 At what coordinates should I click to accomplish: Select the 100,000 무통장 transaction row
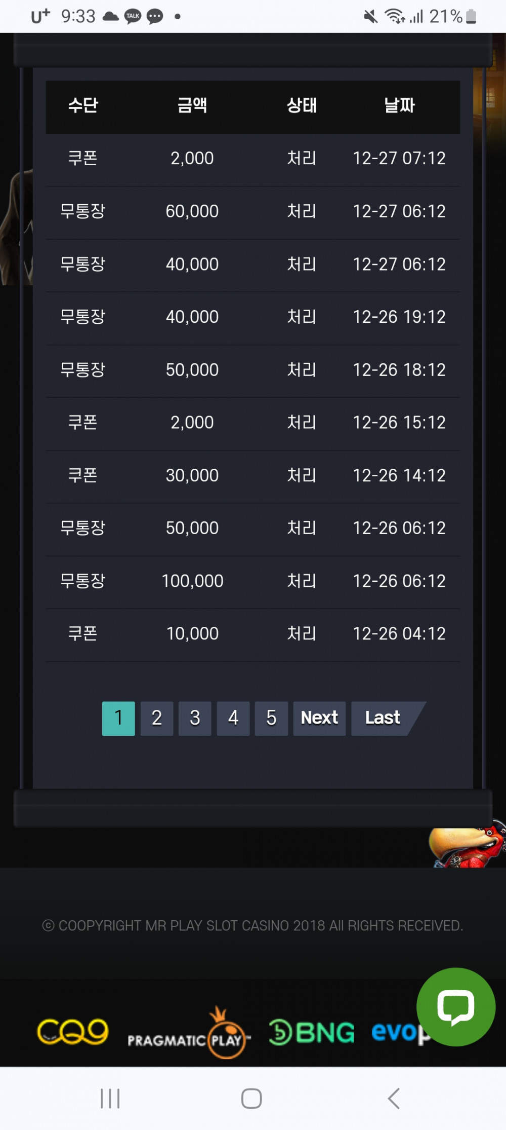click(253, 581)
